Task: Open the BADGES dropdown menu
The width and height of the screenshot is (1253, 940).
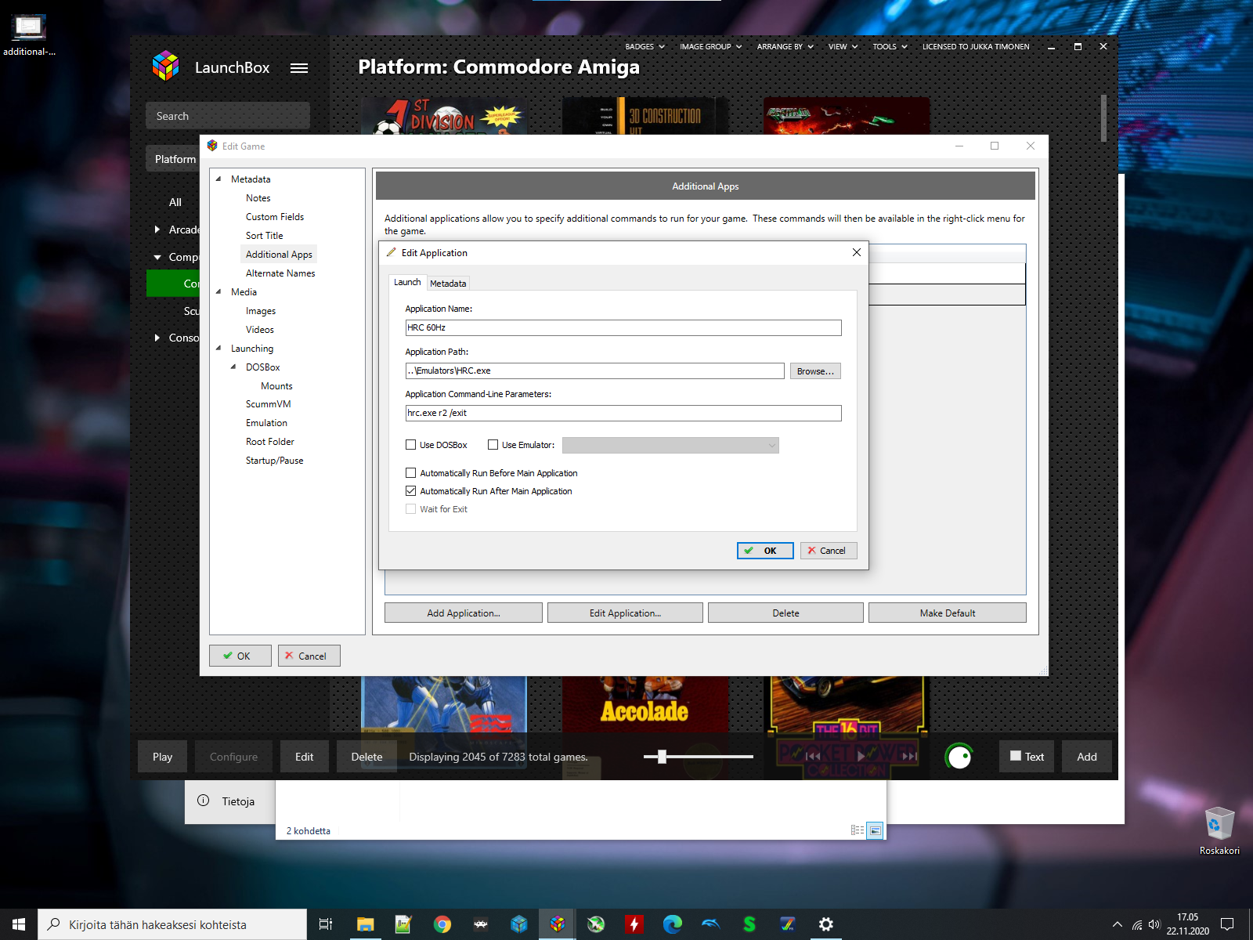Action: point(645,47)
